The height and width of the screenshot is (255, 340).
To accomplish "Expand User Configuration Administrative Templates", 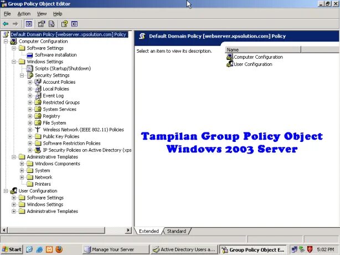I will pyautogui.click(x=14, y=211).
